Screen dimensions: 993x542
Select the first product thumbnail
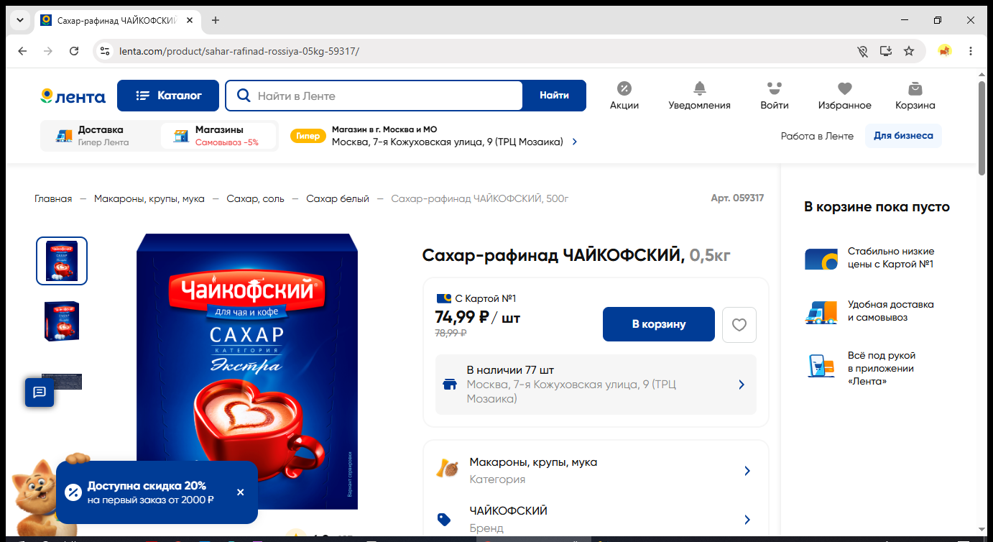click(x=62, y=261)
